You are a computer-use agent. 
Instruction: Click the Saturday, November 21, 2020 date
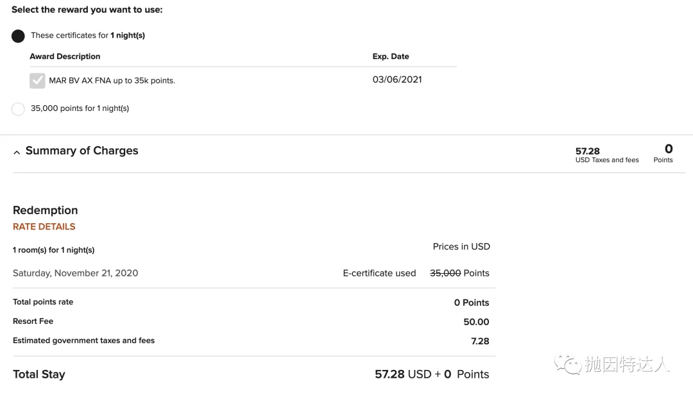pos(76,273)
